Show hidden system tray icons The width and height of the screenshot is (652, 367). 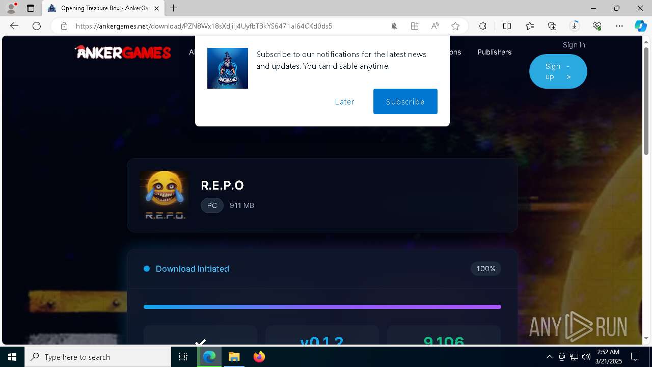tap(549, 357)
